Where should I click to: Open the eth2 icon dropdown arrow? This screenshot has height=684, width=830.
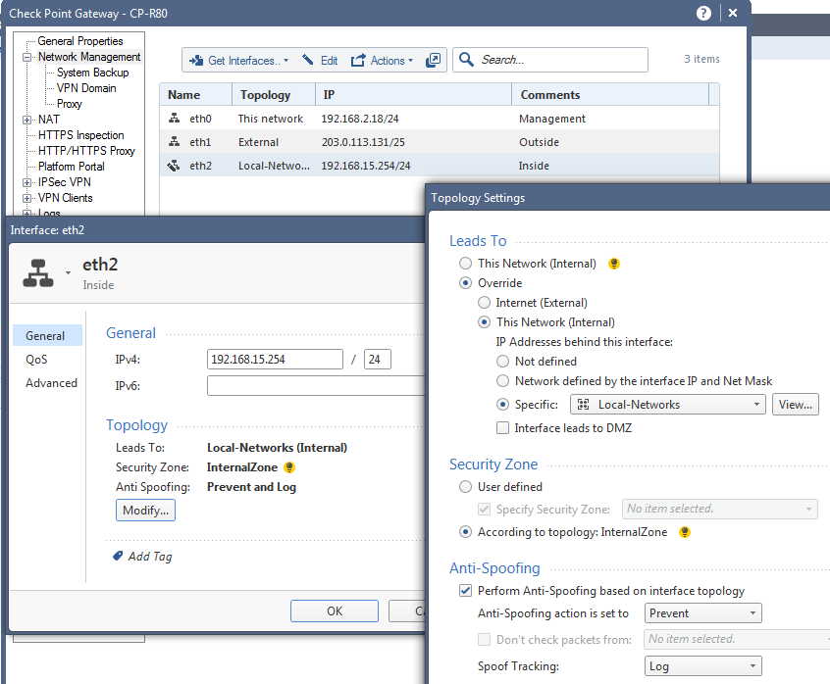(68, 272)
